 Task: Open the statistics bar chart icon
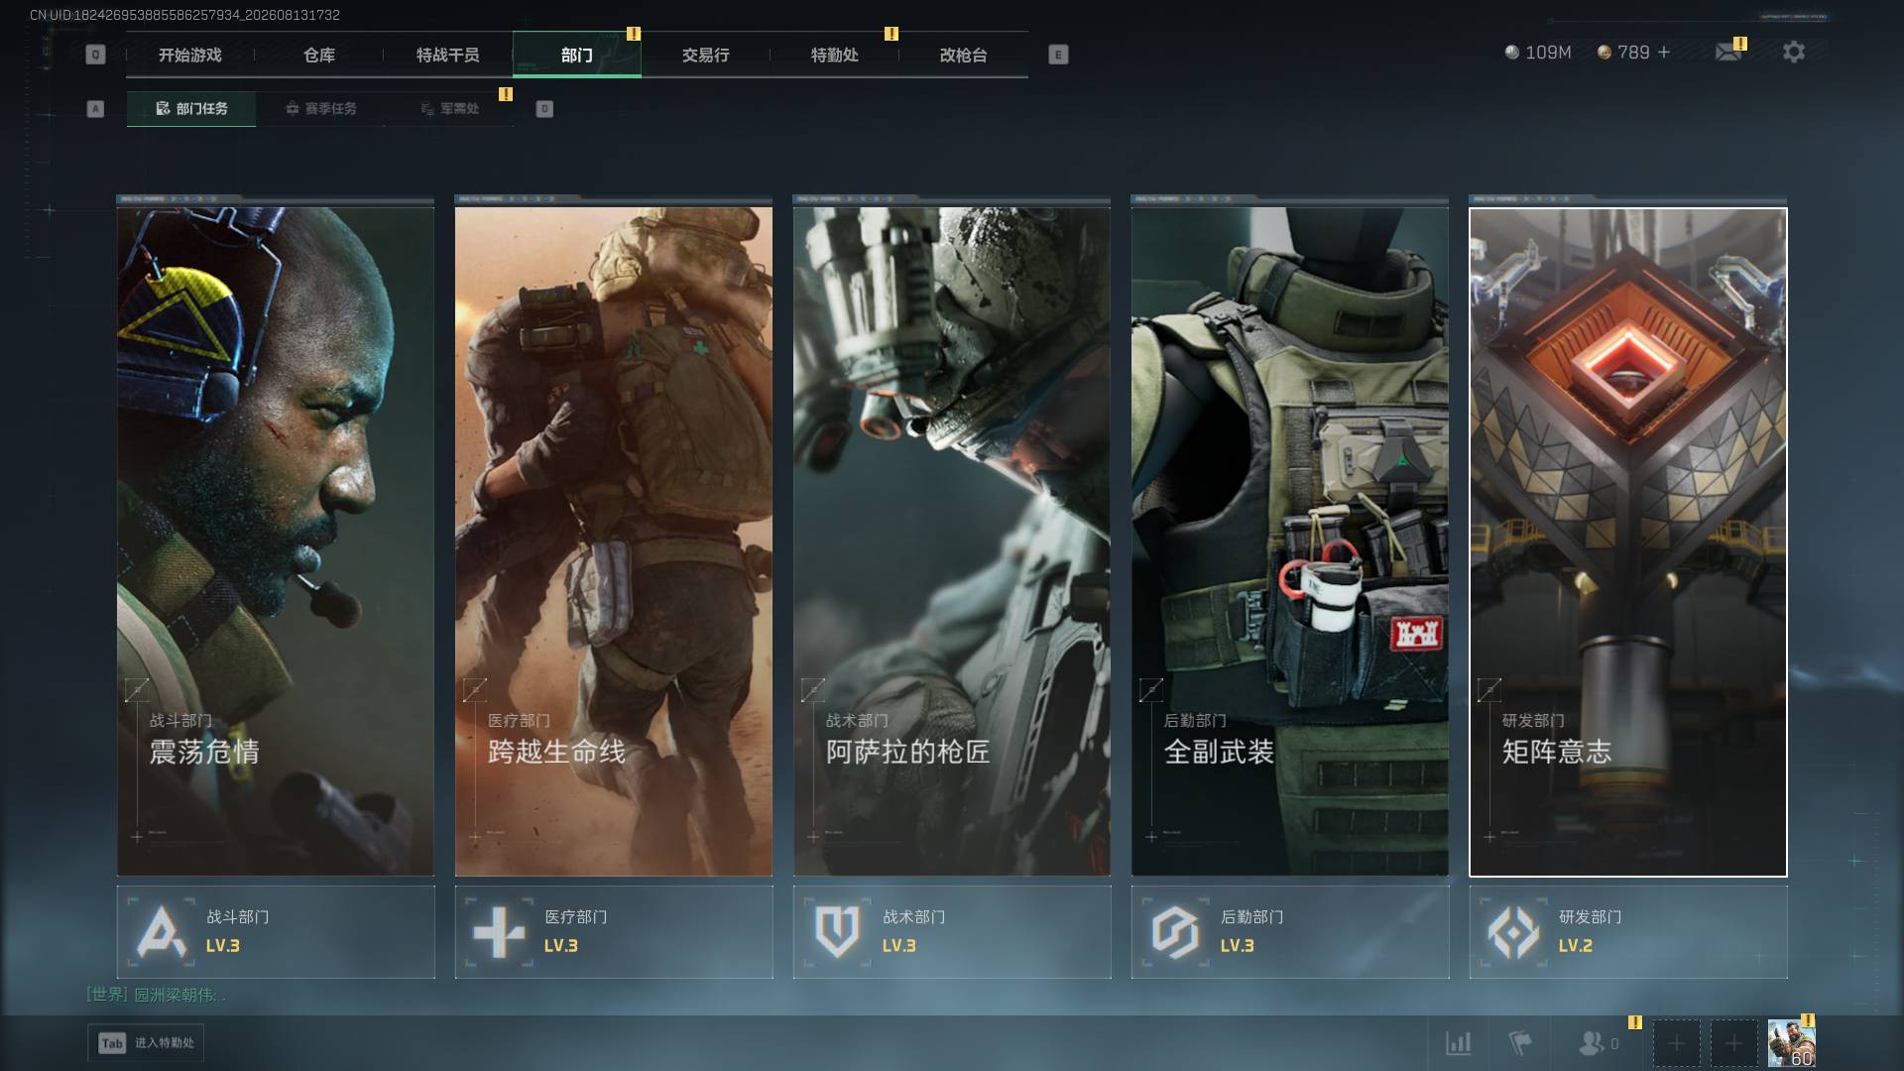pyautogui.click(x=1459, y=1043)
